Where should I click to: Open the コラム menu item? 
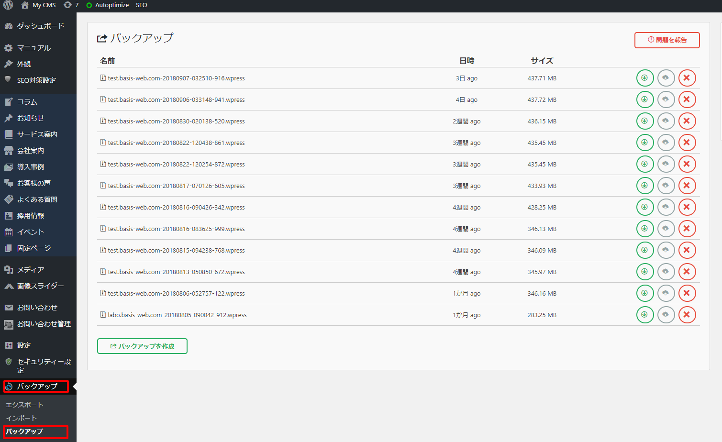(38, 102)
